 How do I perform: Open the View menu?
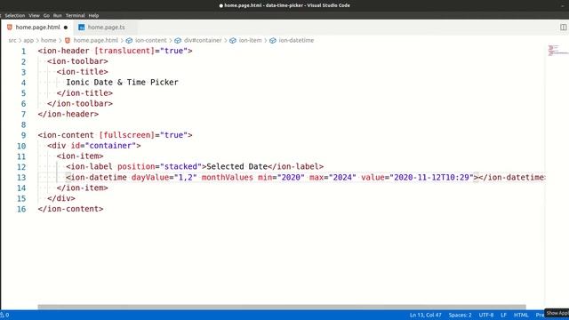(x=34, y=16)
